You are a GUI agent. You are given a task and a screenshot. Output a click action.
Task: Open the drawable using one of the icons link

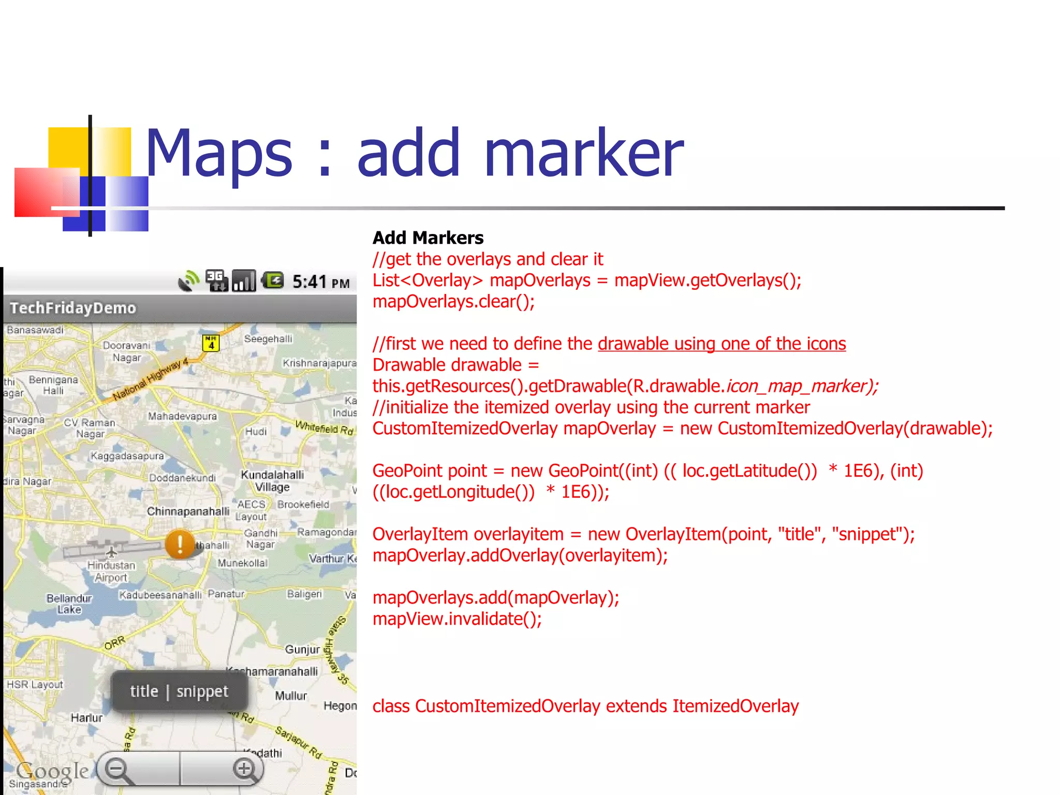(722, 344)
